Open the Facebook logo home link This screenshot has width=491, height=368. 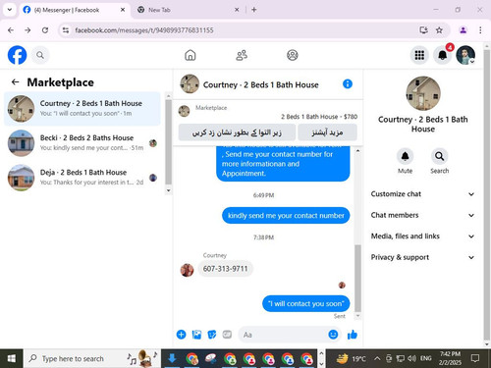(x=17, y=55)
